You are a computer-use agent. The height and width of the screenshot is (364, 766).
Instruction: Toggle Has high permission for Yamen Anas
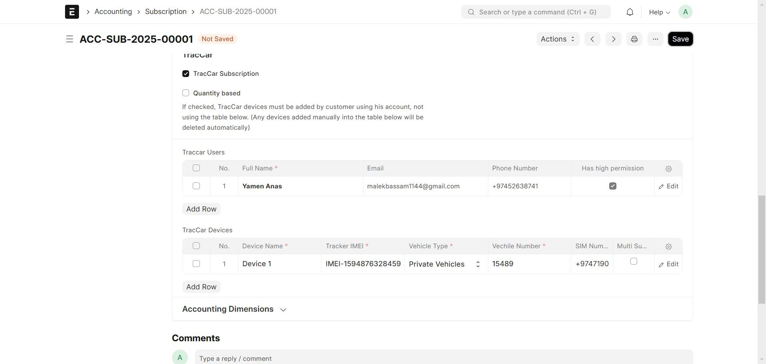[613, 186]
